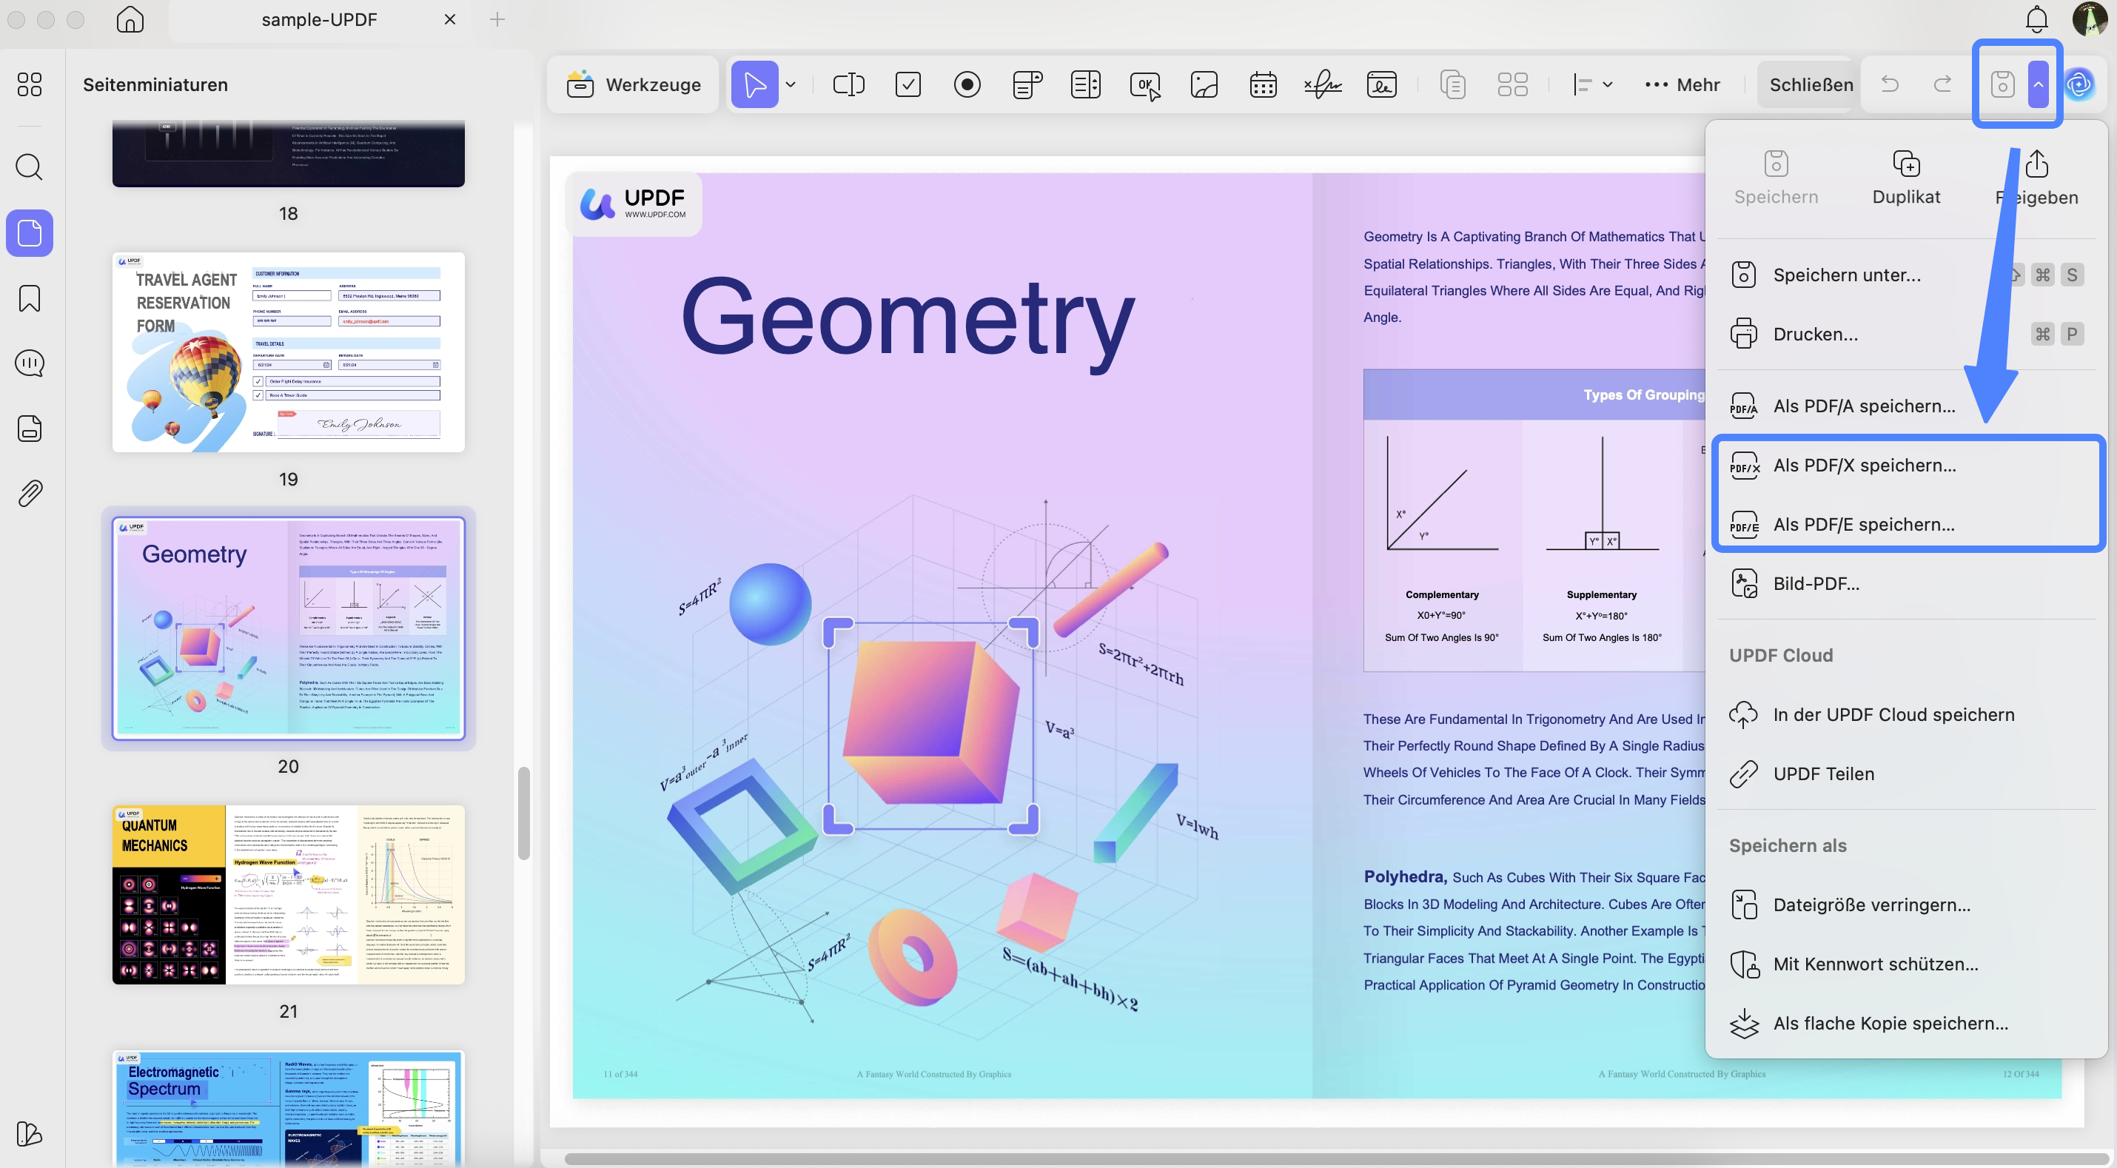
Task: Toggle the page thumbnails sidebar panel
Action: (x=30, y=233)
